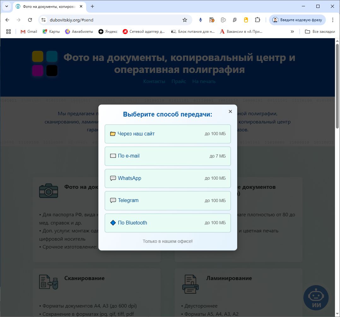Image resolution: width=340 pixels, height=317 pixels.
Task: Open the Extensions puzzle icon
Action: click(257, 20)
